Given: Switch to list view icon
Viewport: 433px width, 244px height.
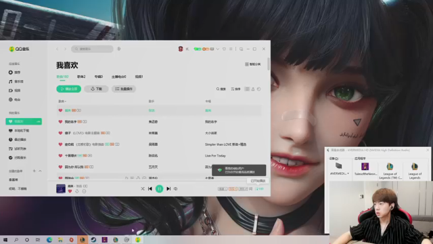Looking at the screenshot, I should 247,89.
